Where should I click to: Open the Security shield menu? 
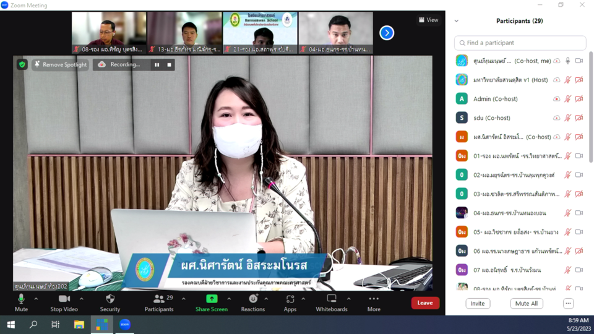pyautogui.click(x=110, y=303)
